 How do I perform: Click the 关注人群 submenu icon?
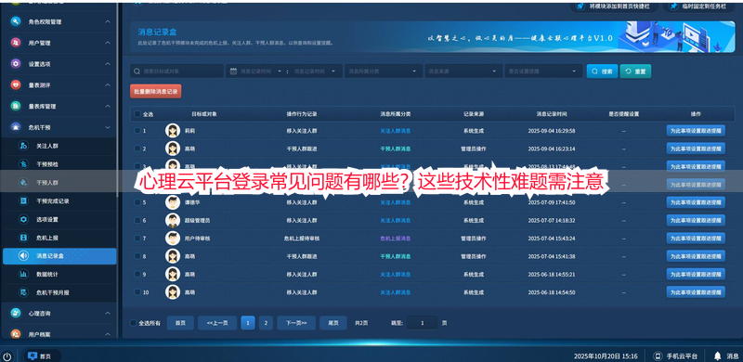[23, 146]
